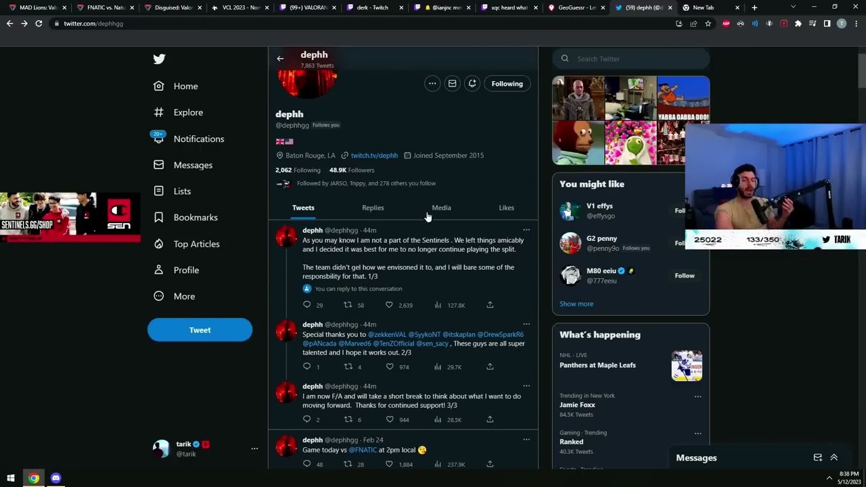Like the tweet with 944 likes
This screenshot has height=487, width=866.
(390, 419)
